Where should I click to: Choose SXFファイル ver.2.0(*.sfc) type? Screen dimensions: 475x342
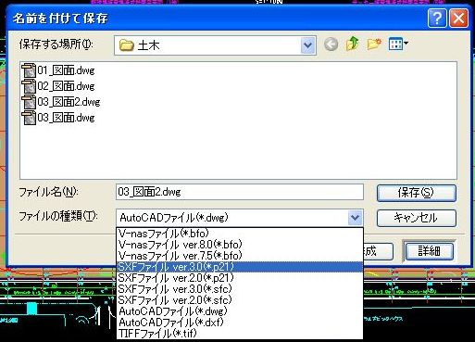pos(240,300)
